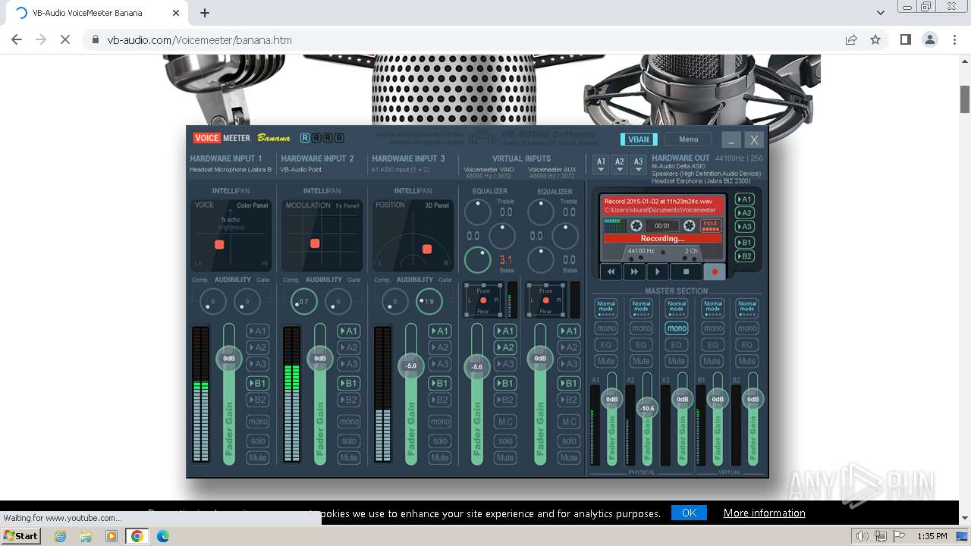
Task: Bookmark this page with the star icon
Action: (x=875, y=39)
